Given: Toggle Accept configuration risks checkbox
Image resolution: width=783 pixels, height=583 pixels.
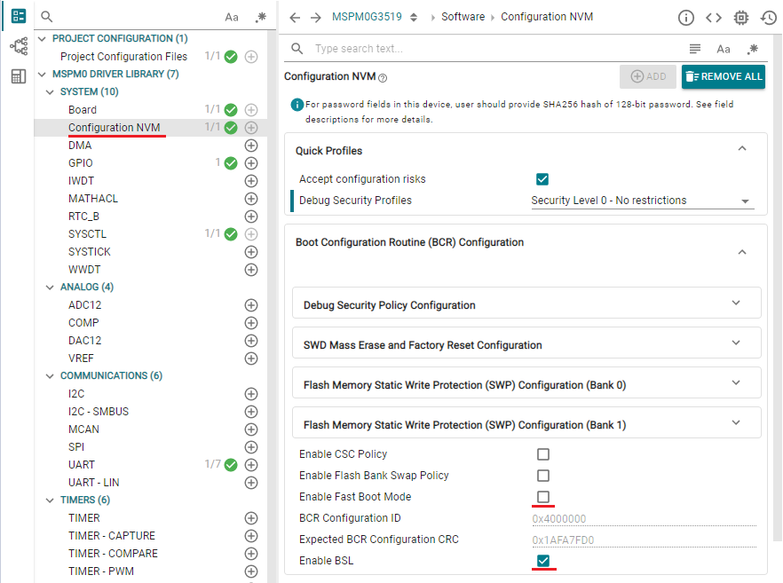Looking at the screenshot, I should coord(543,179).
